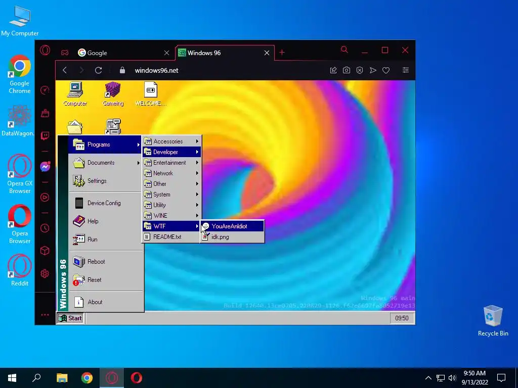
Task: Open Extensions cube icon in sidebar
Action: pyautogui.click(x=45, y=251)
